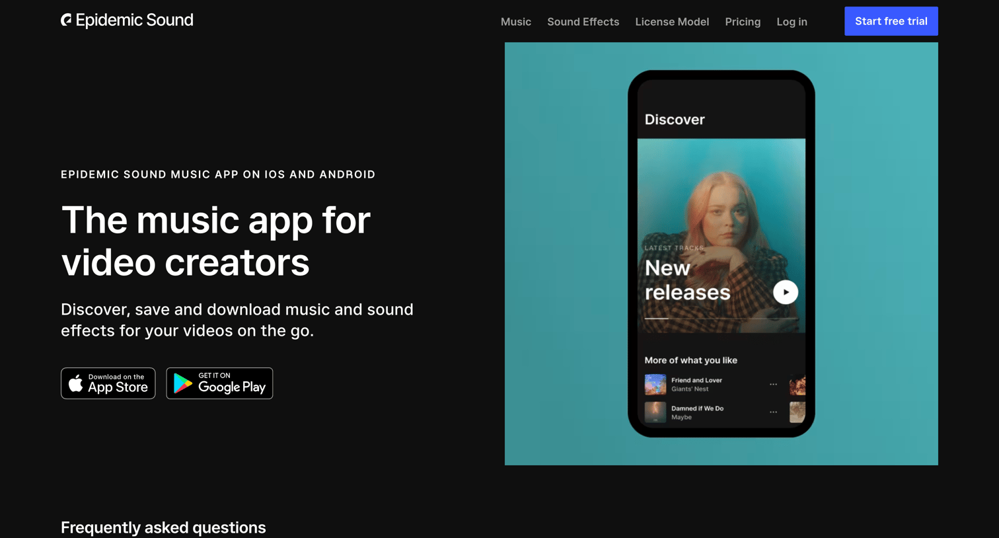Click the Friend and Lover track title
999x538 pixels.
pos(696,380)
